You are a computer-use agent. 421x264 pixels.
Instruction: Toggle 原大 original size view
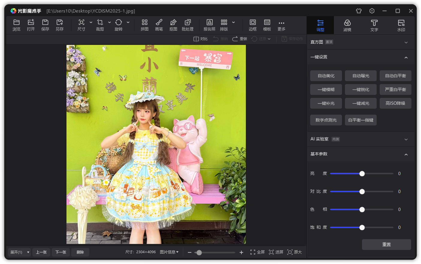tap(294, 252)
